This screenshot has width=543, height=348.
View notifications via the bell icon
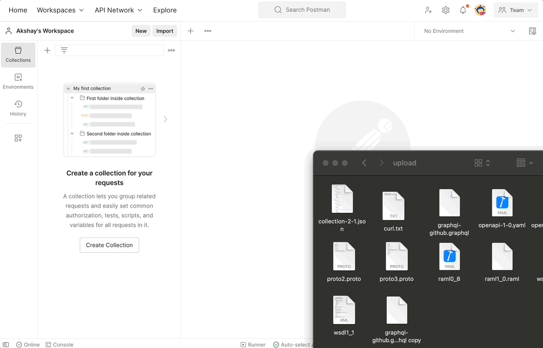coord(463,10)
